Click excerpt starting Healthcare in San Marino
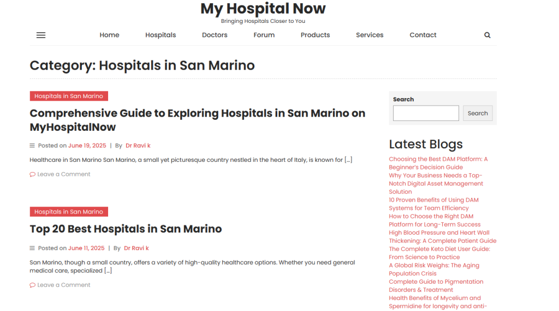 (x=191, y=160)
